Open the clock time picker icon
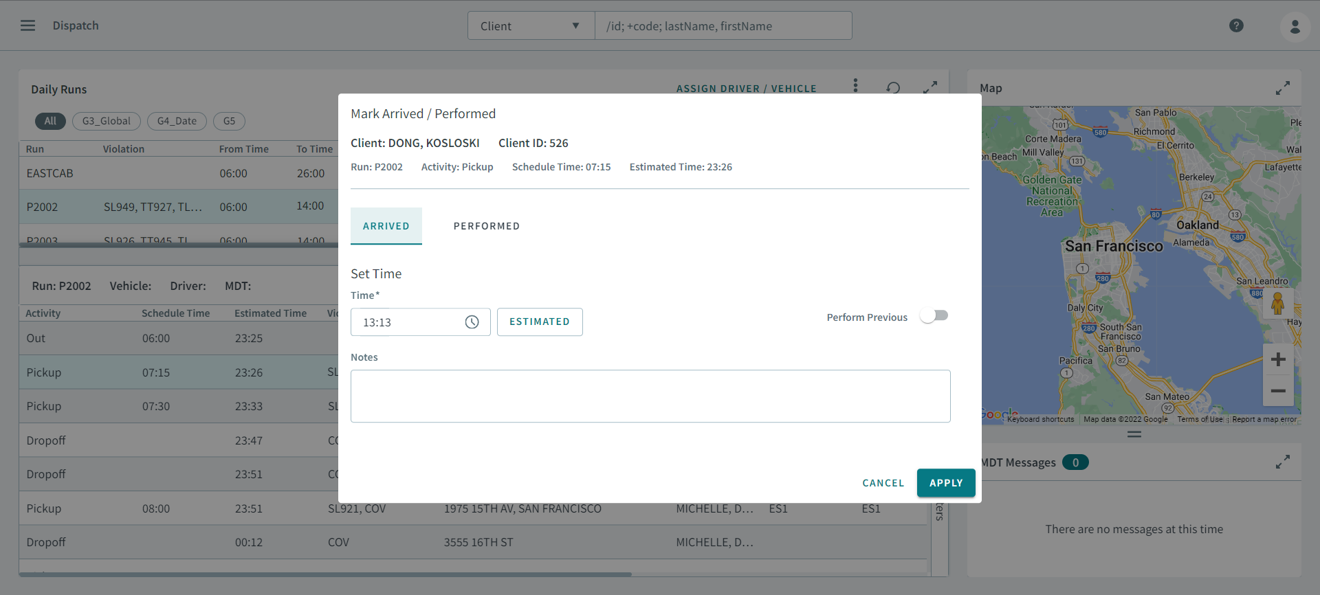The height and width of the screenshot is (595, 1320). coord(472,322)
